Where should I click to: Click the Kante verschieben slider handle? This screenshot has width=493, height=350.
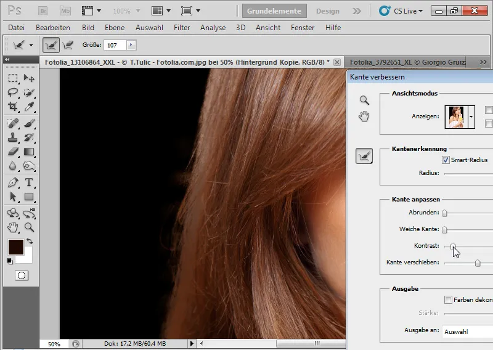coord(478,263)
